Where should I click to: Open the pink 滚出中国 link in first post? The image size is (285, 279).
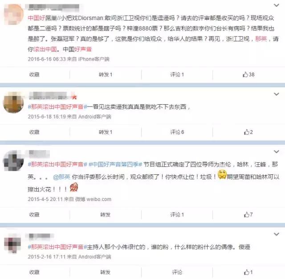click(x=45, y=49)
